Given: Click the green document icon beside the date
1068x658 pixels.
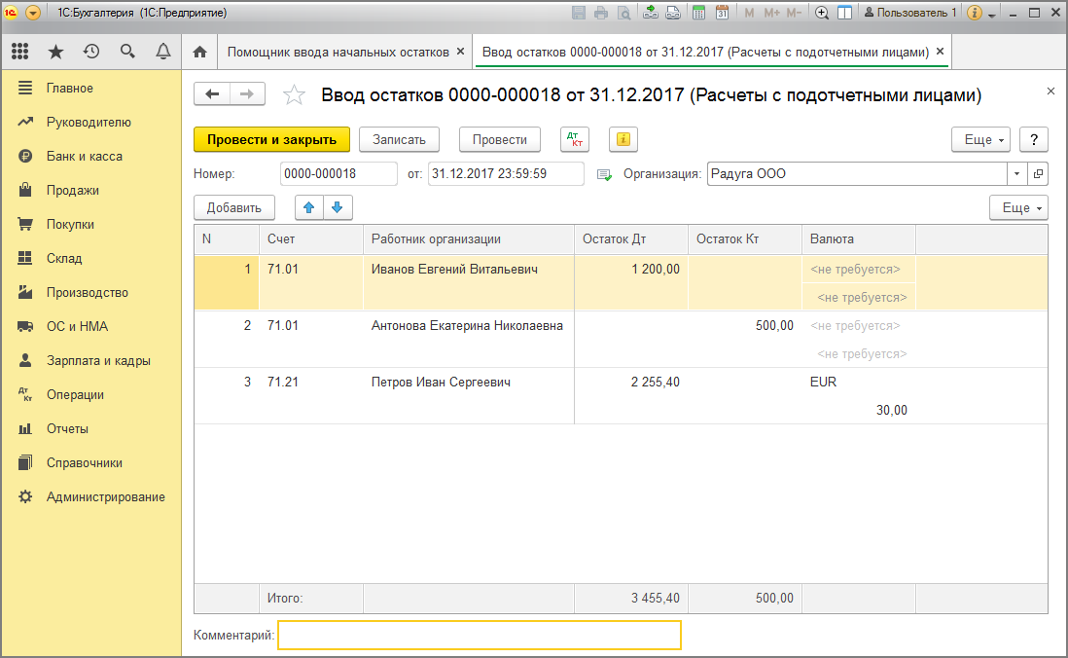Looking at the screenshot, I should tap(604, 174).
